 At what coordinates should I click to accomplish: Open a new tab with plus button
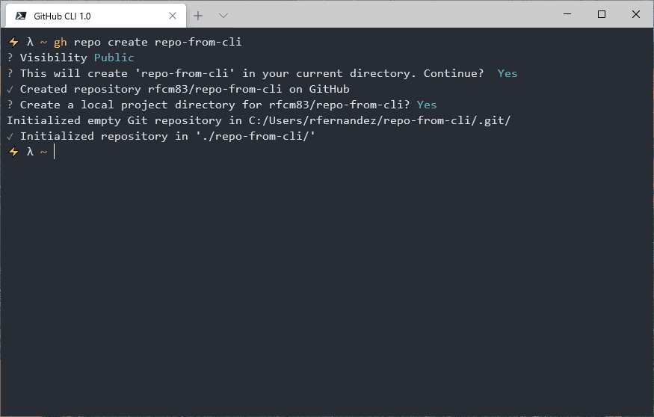[198, 16]
